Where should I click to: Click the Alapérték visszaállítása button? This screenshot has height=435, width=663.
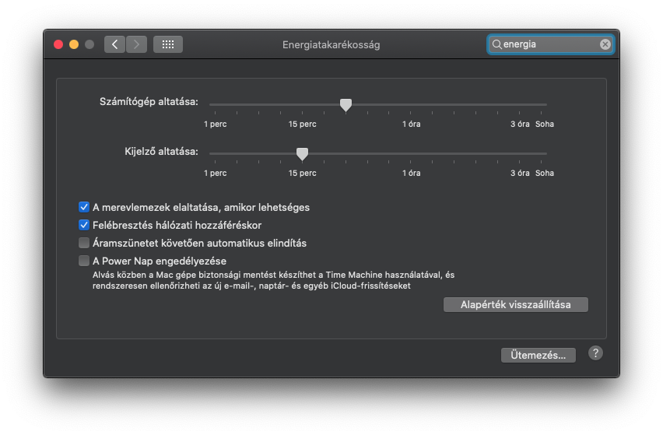[515, 305]
